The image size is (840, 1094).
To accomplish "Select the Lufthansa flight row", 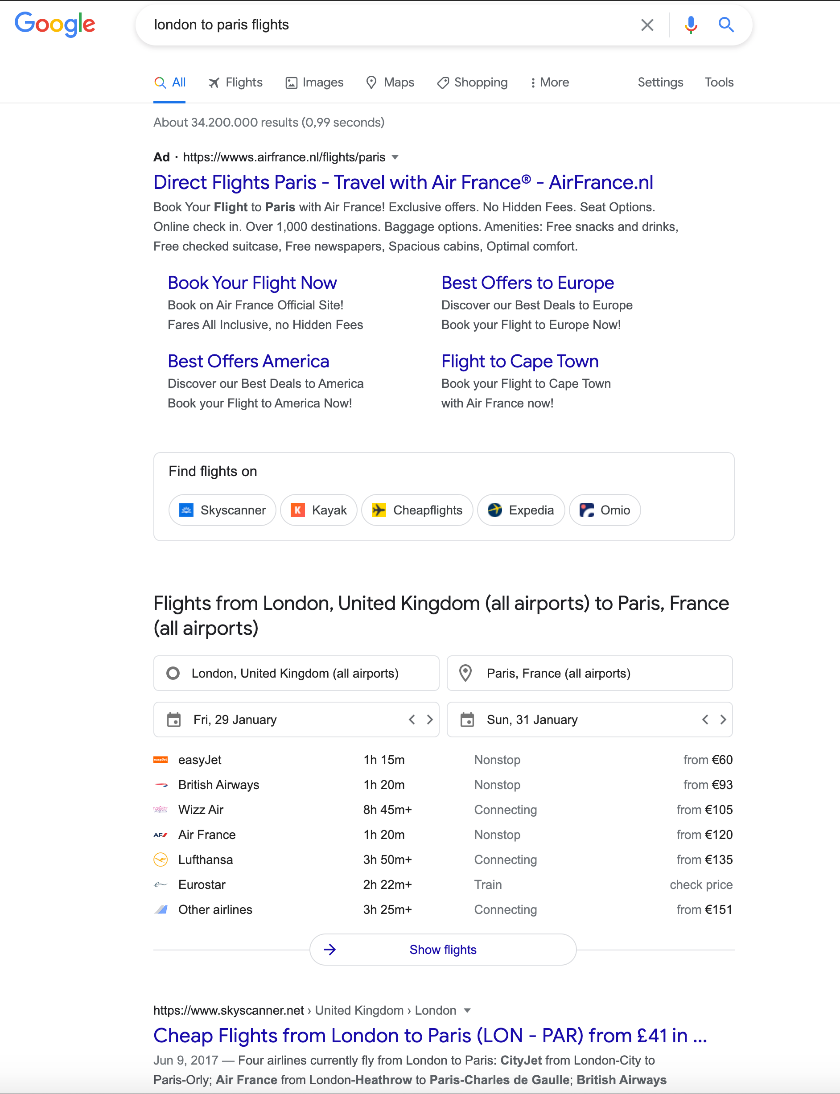I will [443, 860].
